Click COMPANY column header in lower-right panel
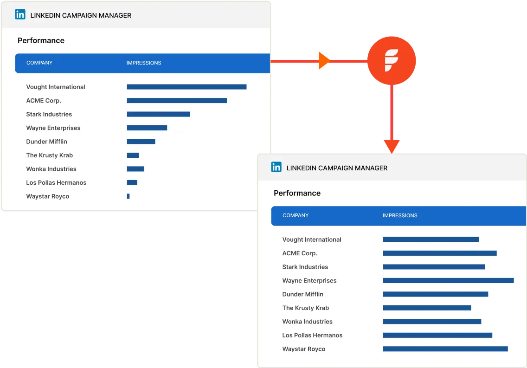 tap(296, 215)
